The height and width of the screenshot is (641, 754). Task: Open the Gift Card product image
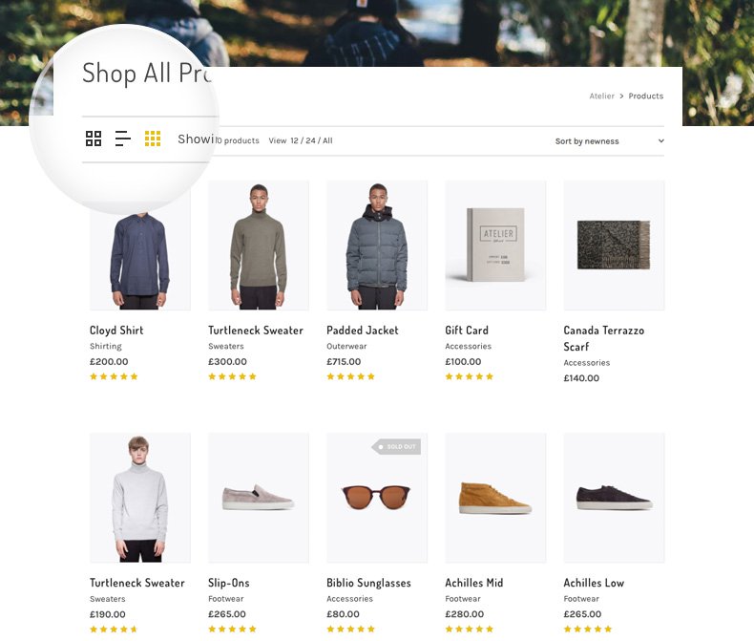click(495, 245)
